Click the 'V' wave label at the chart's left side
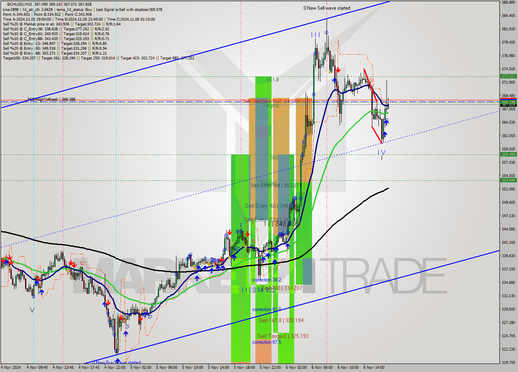The image size is (518, 372). [32, 310]
